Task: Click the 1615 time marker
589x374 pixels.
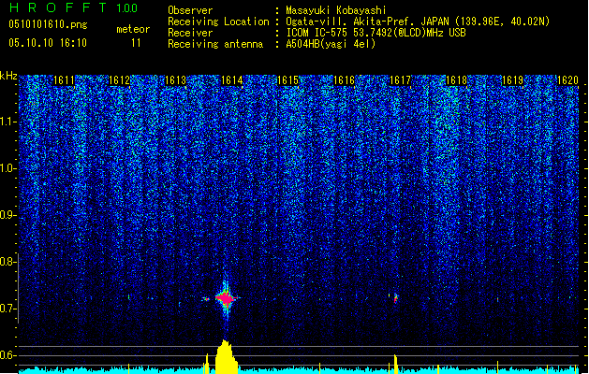Action: click(287, 80)
